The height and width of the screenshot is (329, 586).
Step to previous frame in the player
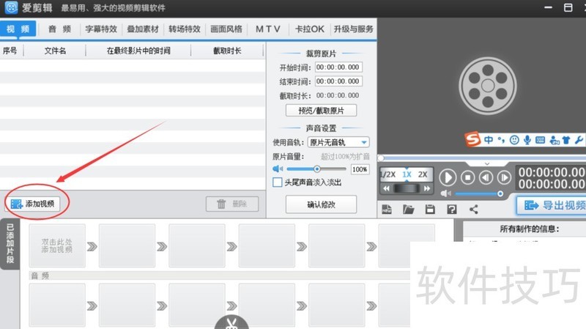pyautogui.click(x=486, y=177)
